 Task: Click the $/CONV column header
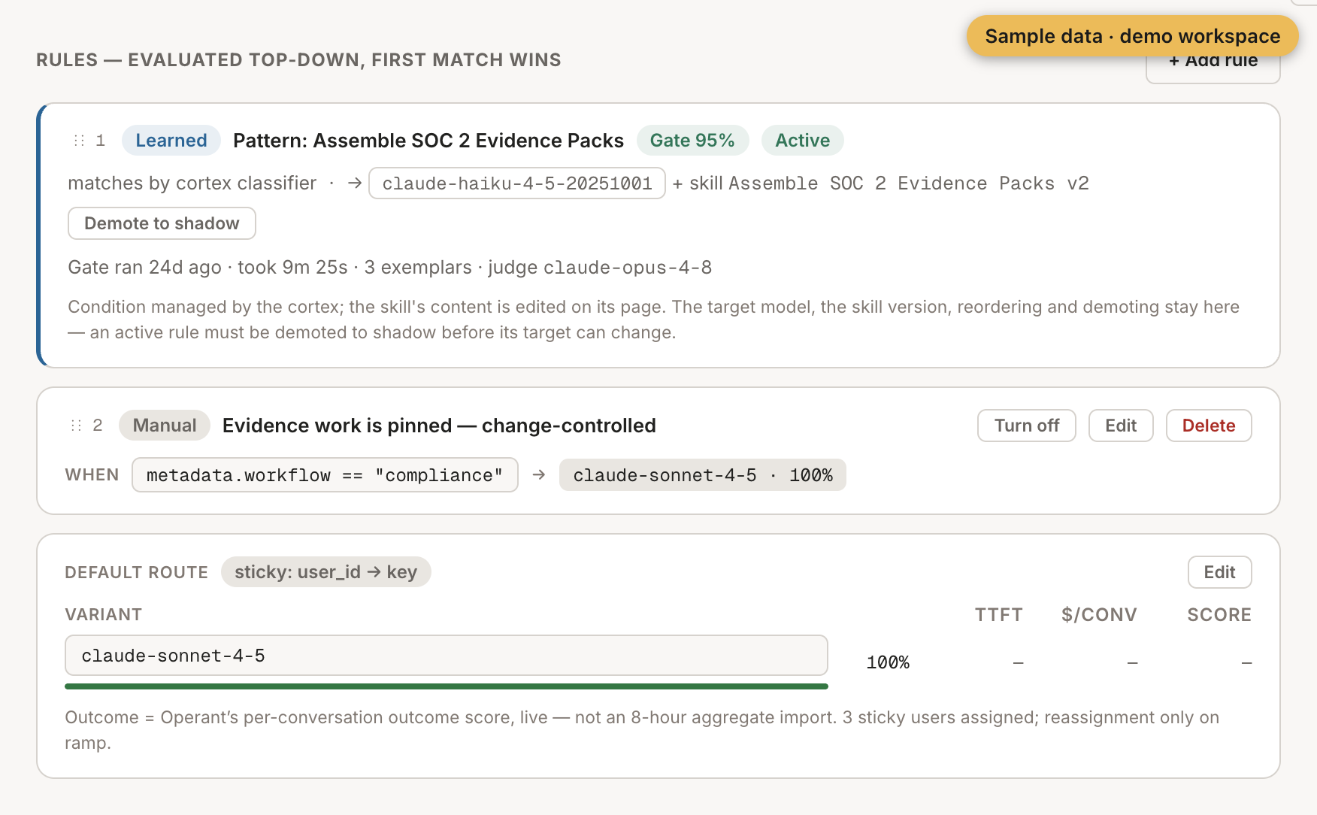click(x=1099, y=615)
